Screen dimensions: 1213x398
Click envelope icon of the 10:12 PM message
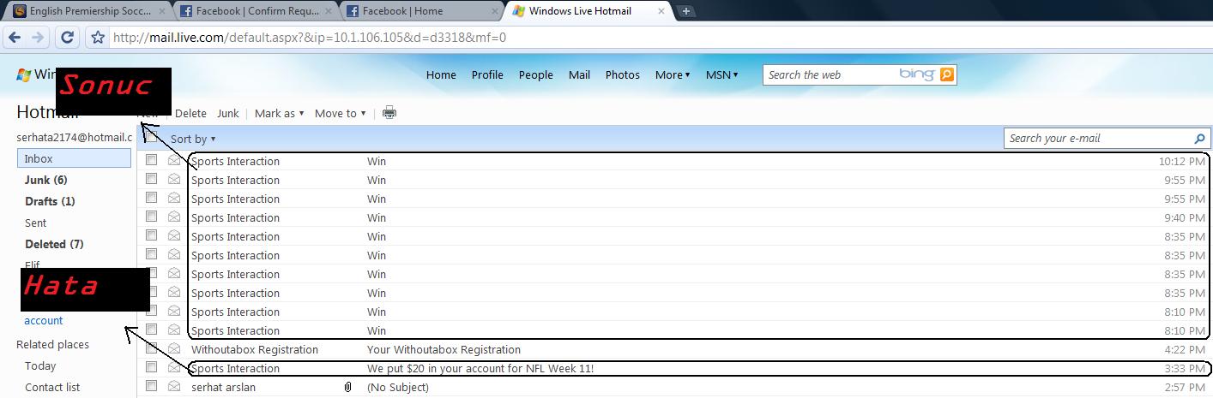(174, 161)
